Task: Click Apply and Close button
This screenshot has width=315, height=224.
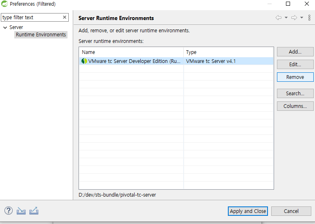Action: click(x=248, y=211)
